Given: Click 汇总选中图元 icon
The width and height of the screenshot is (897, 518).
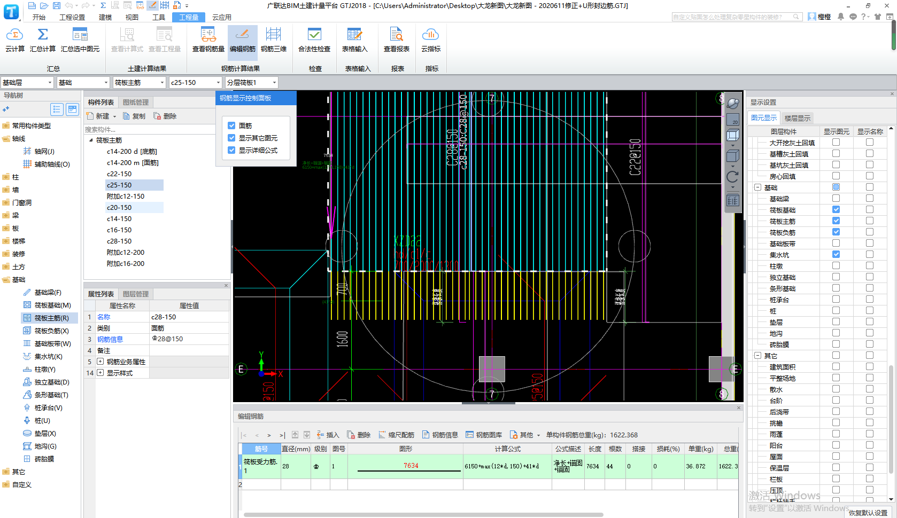Looking at the screenshot, I should [80, 35].
